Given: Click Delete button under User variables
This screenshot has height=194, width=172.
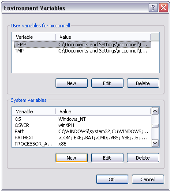Looking at the screenshot, I should (x=143, y=83).
